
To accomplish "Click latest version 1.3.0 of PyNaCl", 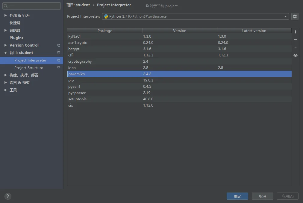I will click(x=222, y=36).
